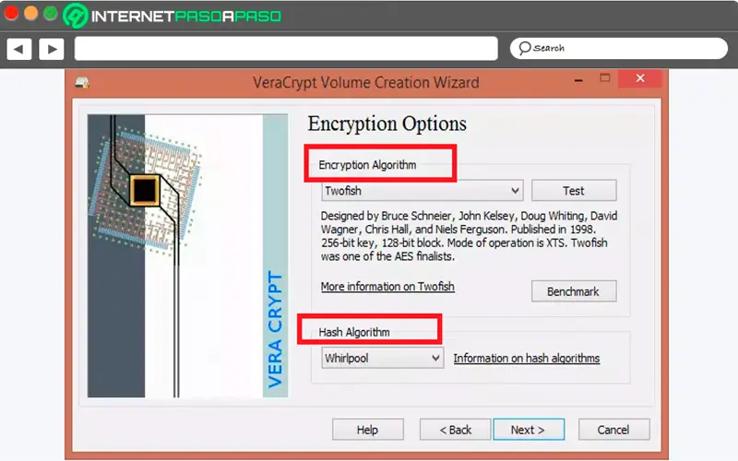Click the red macOS close dot
Image resolution: width=738 pixels, height=461 pixels.
point(11,13)
